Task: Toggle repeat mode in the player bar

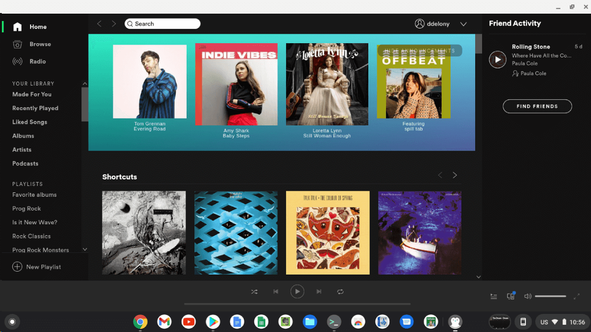Action: pyautogui.click(x=340, y=292)
